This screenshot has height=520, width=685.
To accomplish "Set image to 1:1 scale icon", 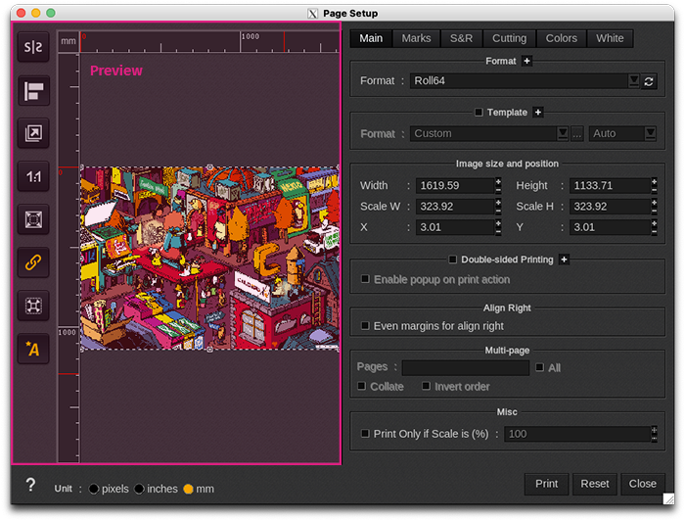I will click(x=33, y=176).
